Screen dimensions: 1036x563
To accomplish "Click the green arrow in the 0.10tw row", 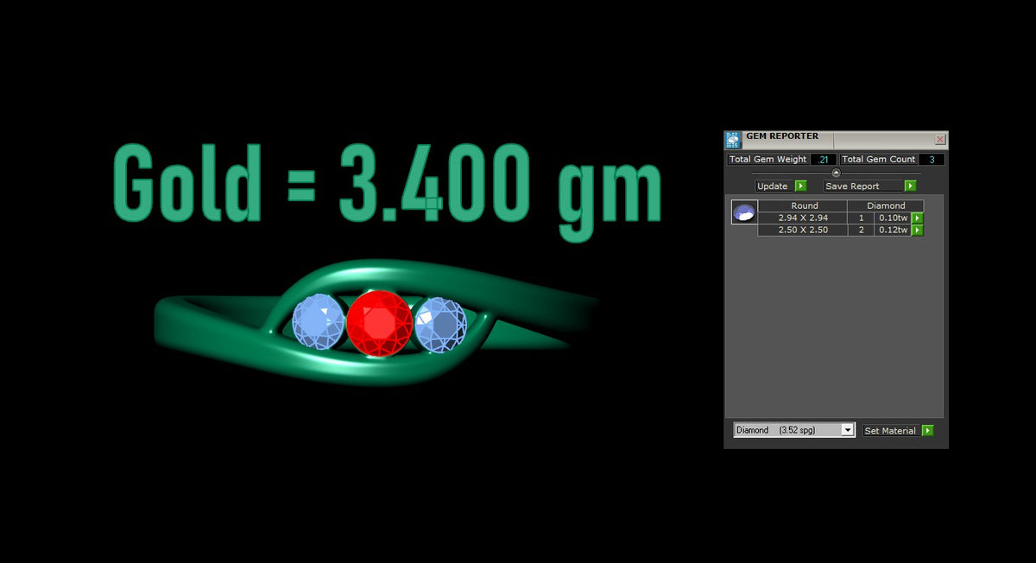I will [x=918, y=218].
